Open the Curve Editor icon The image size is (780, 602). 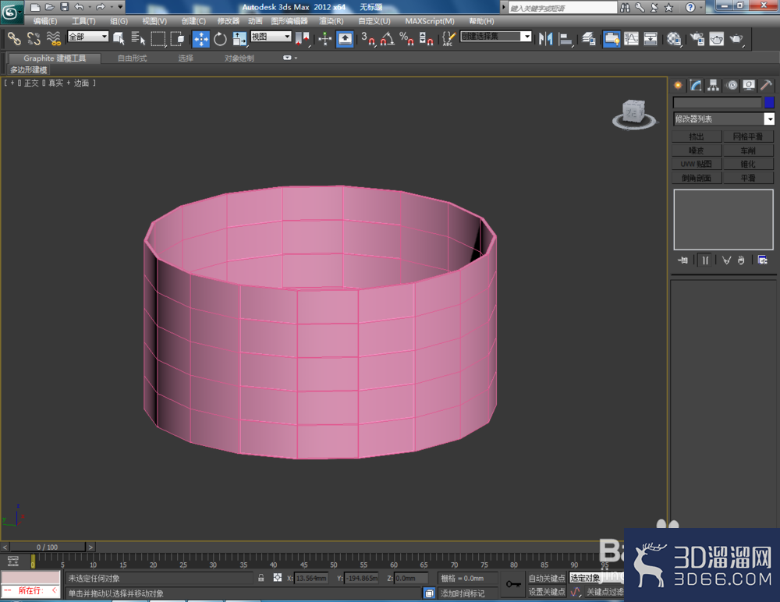[631, 39]
